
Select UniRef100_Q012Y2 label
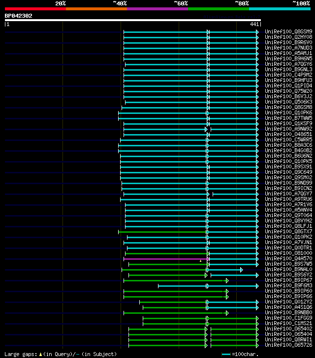pyautogui.click(x=288, y=302)
